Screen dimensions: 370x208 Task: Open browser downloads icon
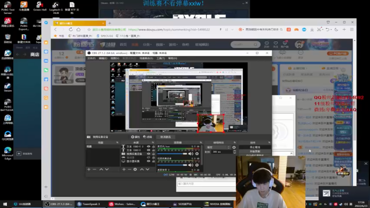(312, 30)
